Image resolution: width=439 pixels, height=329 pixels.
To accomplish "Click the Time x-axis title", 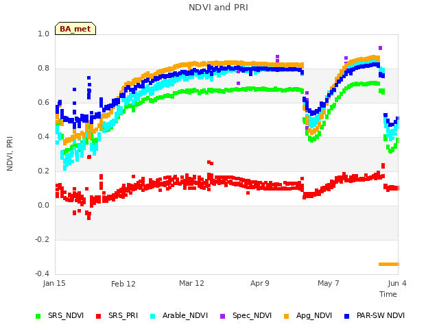I will coord(388,294).
